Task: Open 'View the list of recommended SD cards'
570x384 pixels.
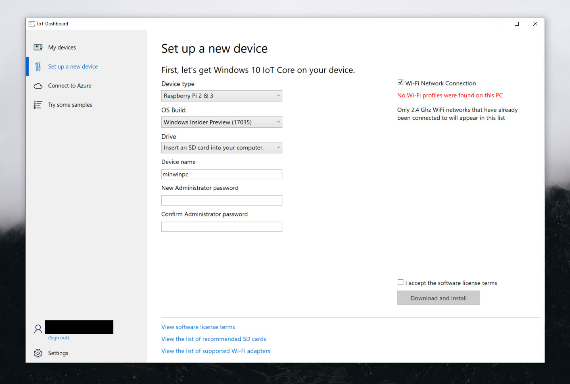Action: (213, 338)
